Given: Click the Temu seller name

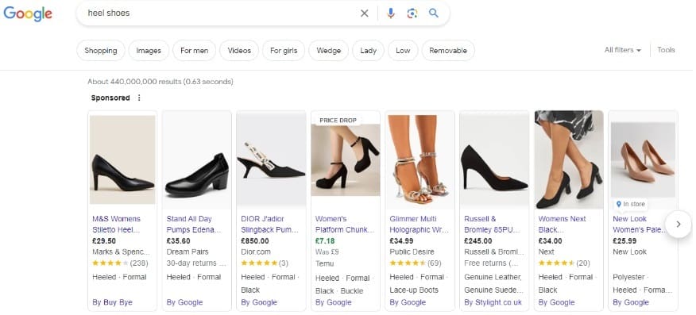Looking at the screenshot, I should 324,263.
